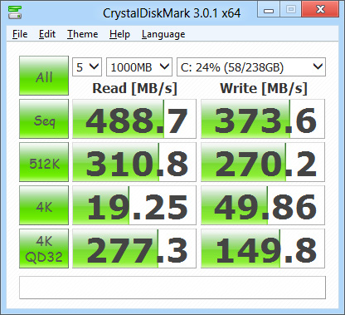Start the 4K benchmark test
The width and height of the screenshot is (345, 315).
point(44,205)
